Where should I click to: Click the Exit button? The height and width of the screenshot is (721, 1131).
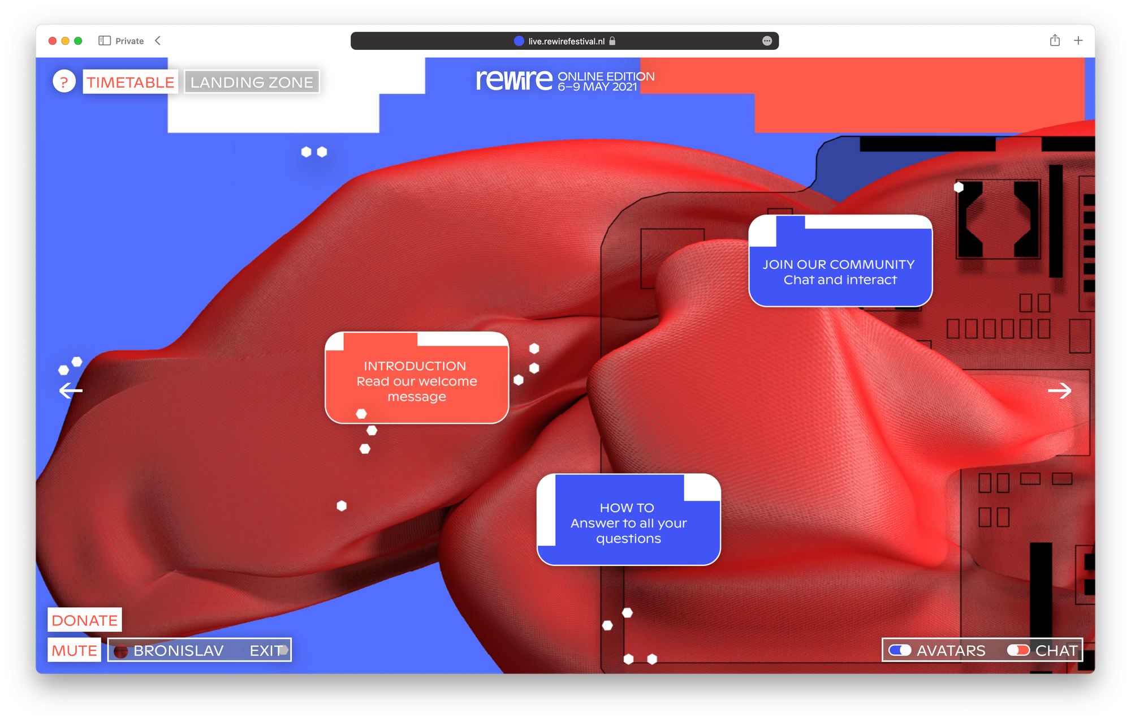[x=266, y=650]
